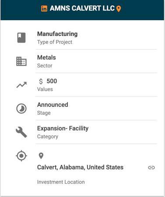Click the 500 value amount

coord(52,81)
